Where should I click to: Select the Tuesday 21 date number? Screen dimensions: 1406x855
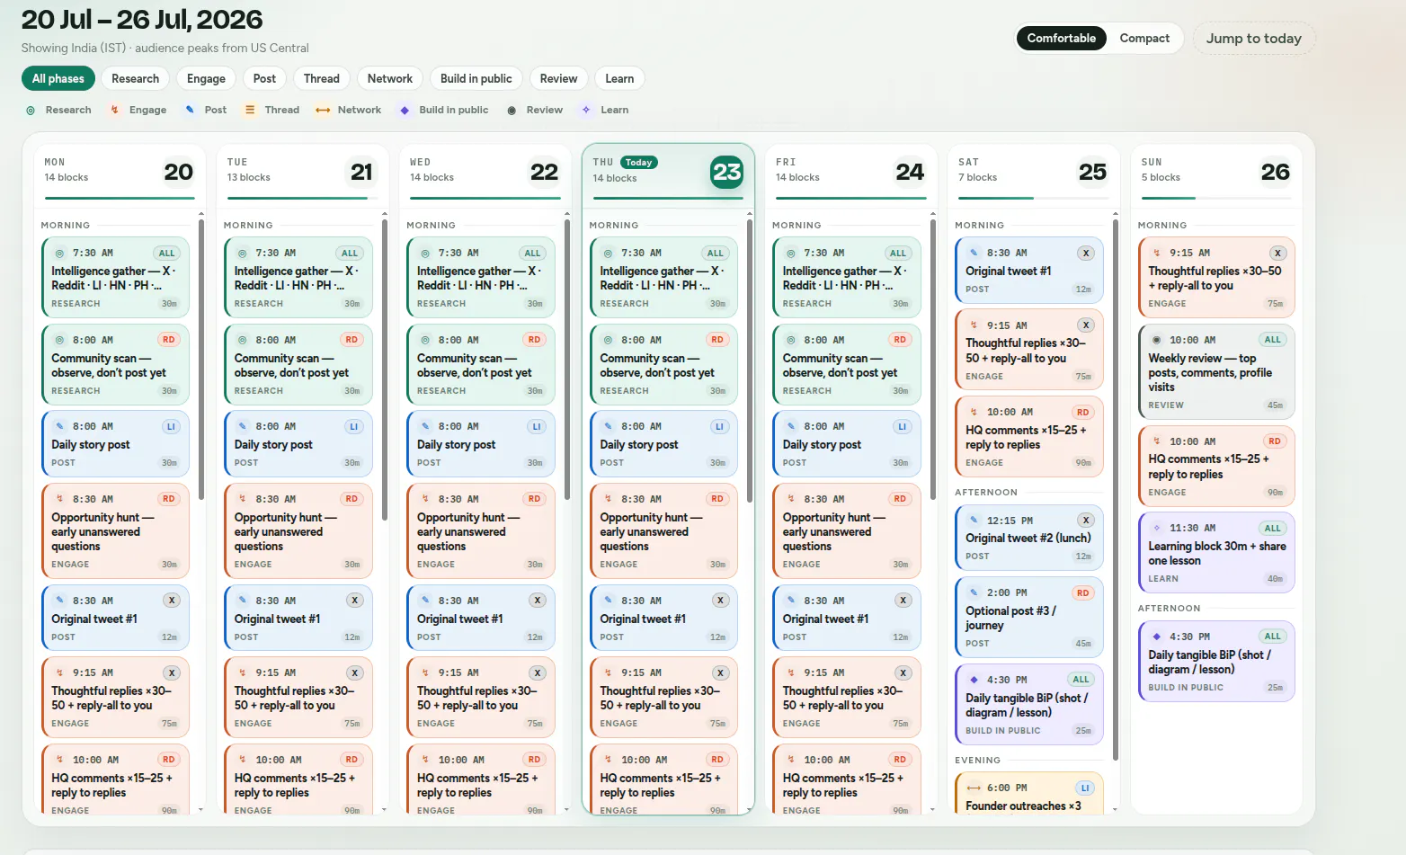[361, 172]
